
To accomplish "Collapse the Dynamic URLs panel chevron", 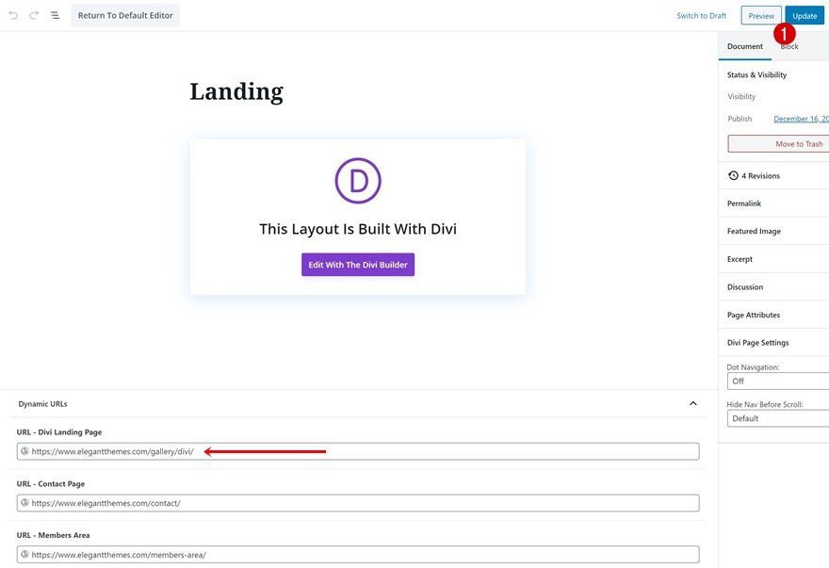I will pyautogui.click(x=693, y=403).
